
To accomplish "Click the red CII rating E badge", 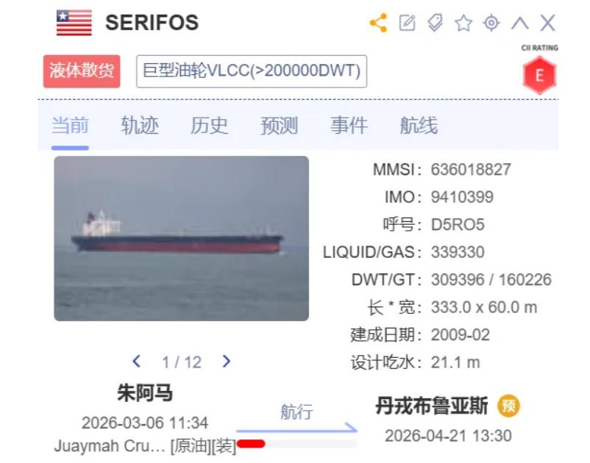I will (539, 75).
